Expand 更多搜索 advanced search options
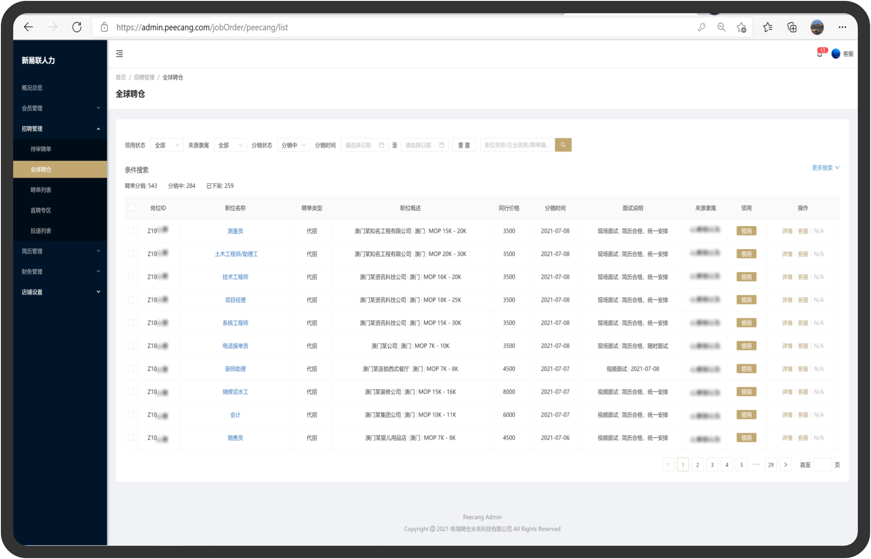 825,168
